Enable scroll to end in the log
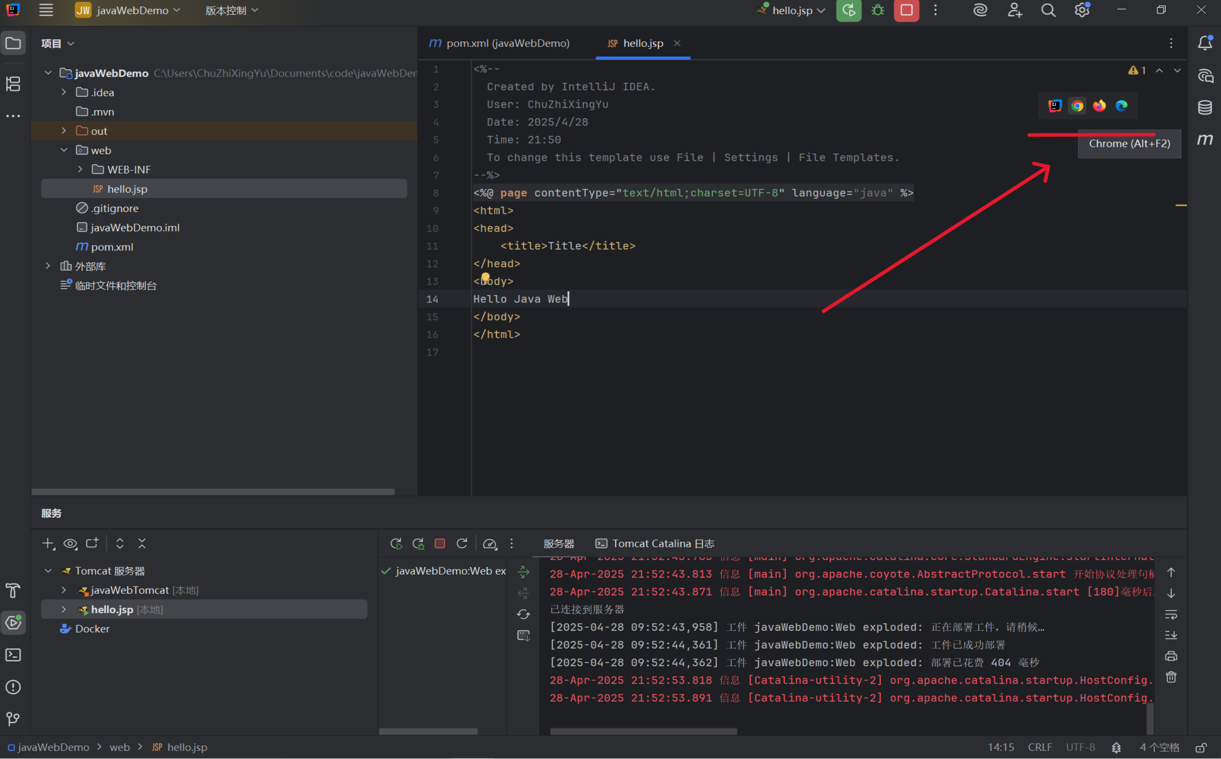1221x759 pixels. pos(1171,635)
